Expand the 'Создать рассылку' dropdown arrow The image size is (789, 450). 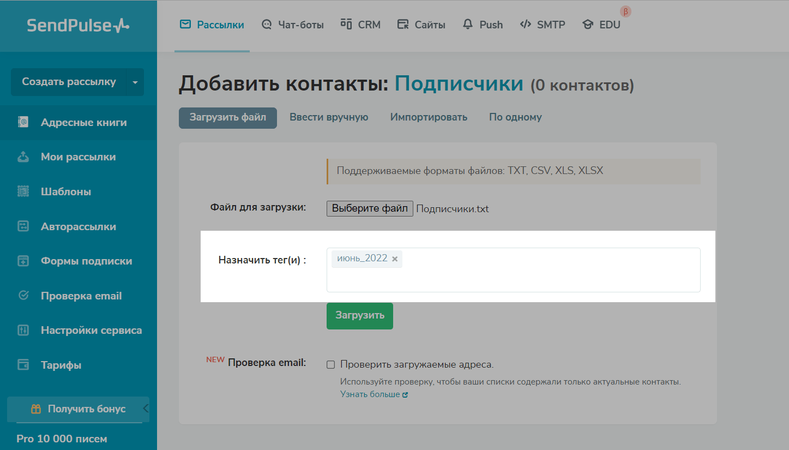(x=135, y=82)
